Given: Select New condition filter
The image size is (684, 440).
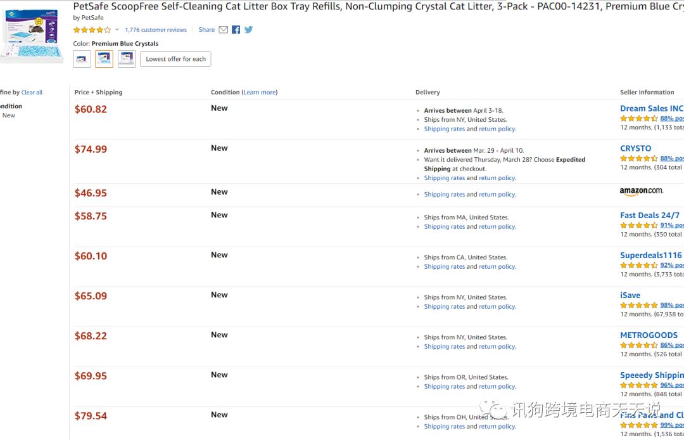Looking at the screenshot, I should pyautogui.click(x=9, y=115).
